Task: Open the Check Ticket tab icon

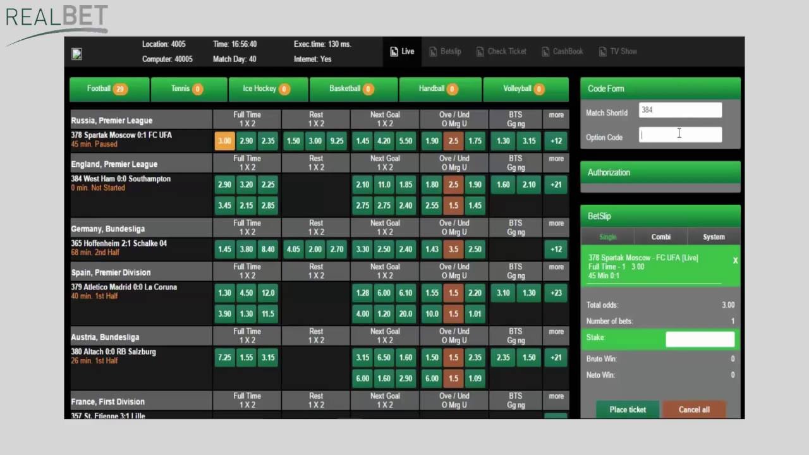Action: (x=480, y=52)
